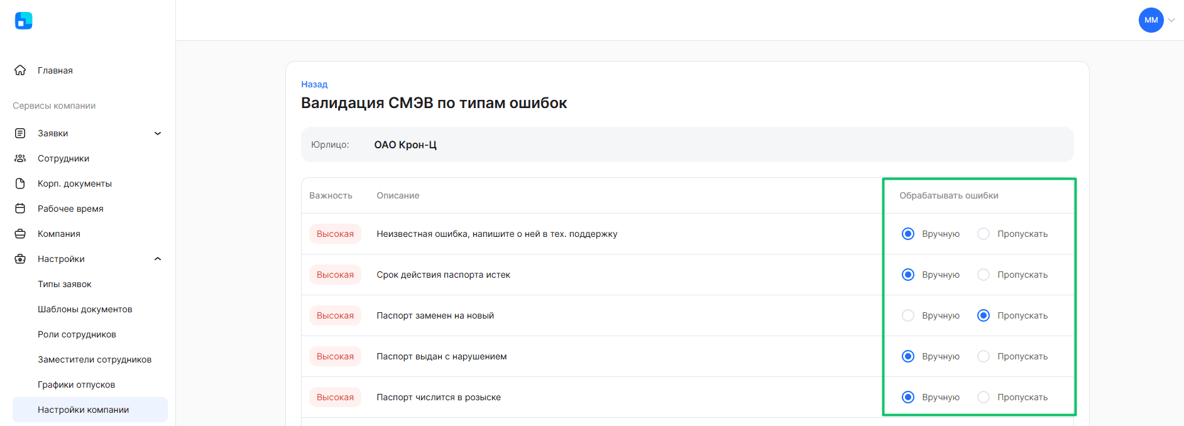Click the Важность column header
This screenshot has width=1184, height=426.
tap(331, 195)
